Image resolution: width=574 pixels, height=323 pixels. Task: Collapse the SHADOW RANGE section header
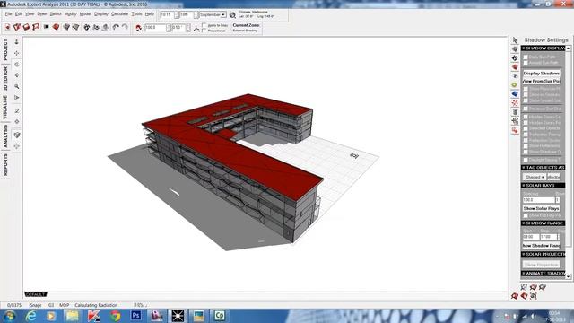coord(544,223)
